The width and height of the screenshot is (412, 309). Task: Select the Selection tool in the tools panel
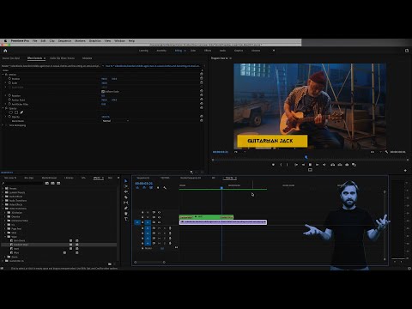(x=125, y=181)
